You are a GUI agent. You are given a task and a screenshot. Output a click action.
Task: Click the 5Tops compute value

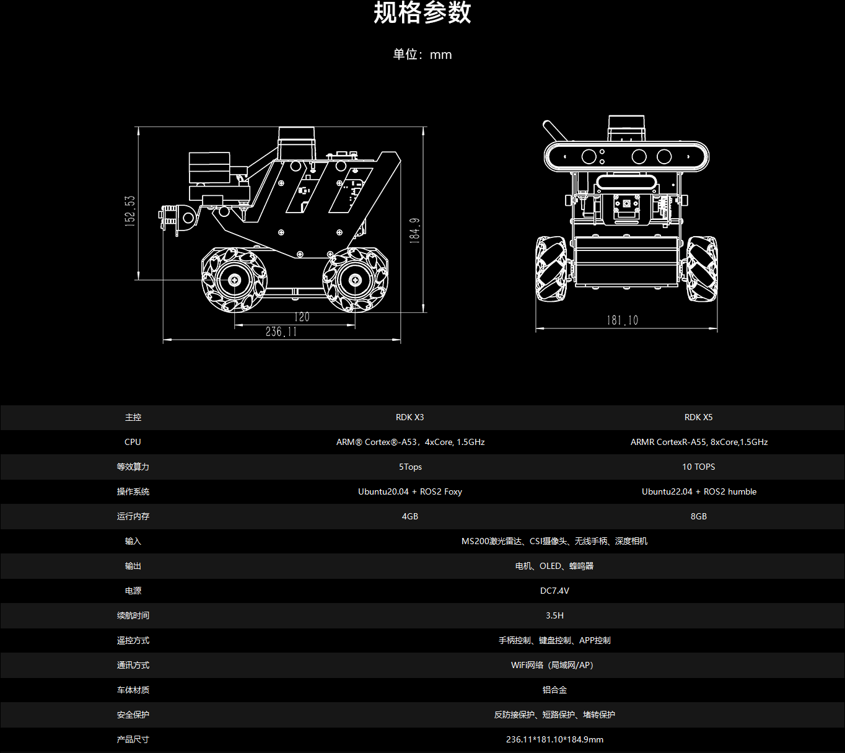tap(410, 467)
